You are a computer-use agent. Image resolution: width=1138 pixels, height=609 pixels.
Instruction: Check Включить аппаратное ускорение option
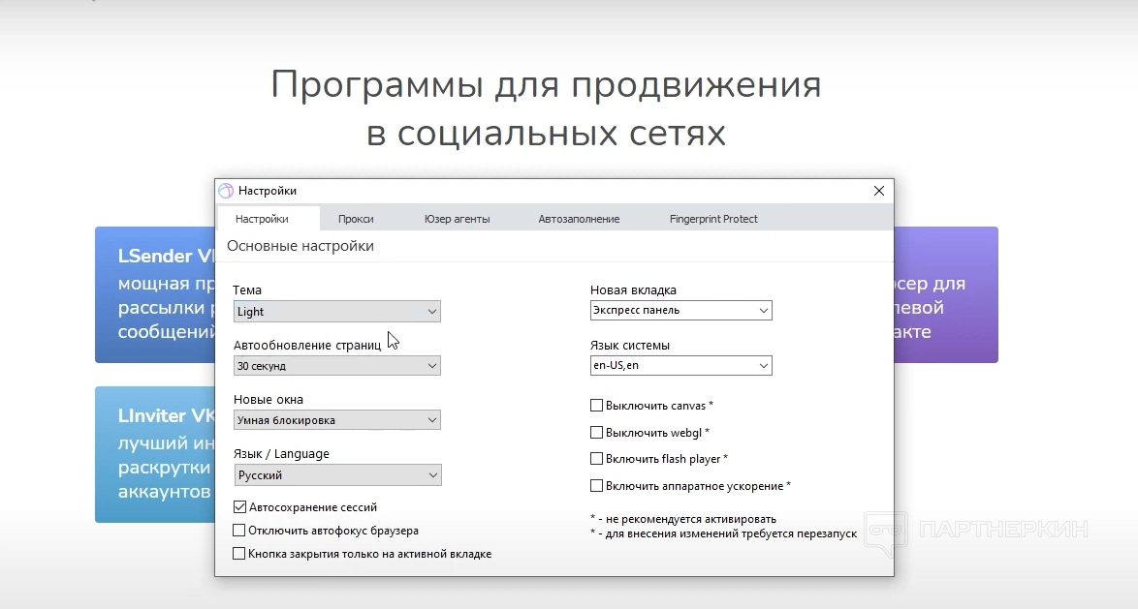[x=597, y=486]
